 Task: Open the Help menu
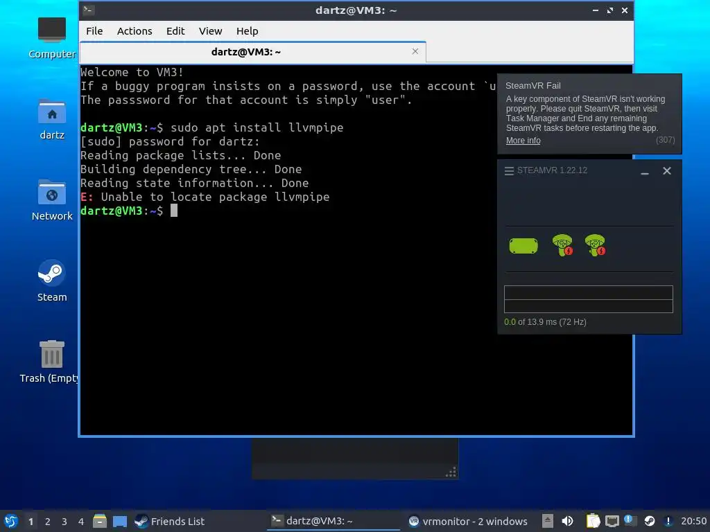(248, 31)
